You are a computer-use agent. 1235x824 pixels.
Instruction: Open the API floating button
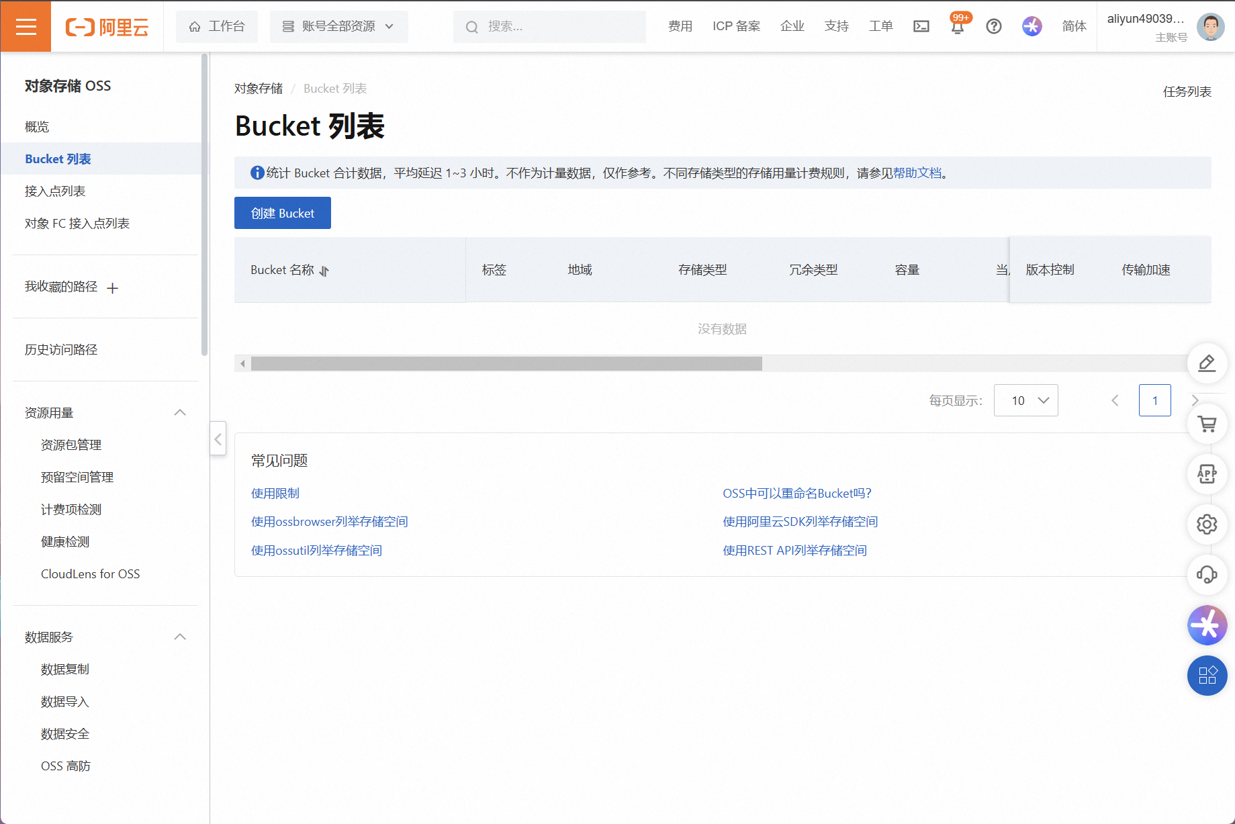(1207, 474)
